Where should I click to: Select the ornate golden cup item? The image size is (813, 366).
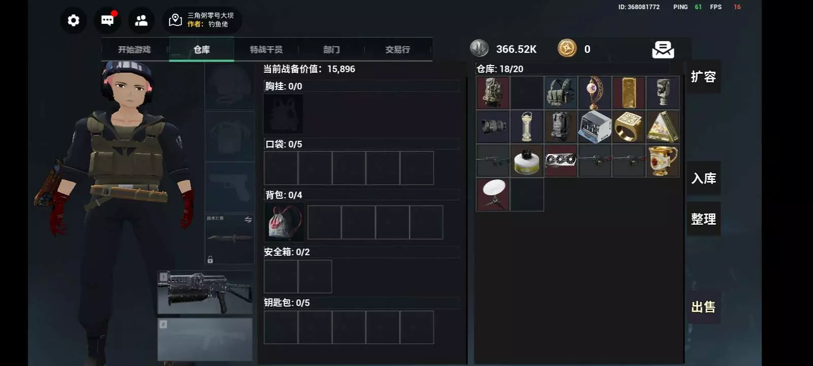[x=663, y=161]
